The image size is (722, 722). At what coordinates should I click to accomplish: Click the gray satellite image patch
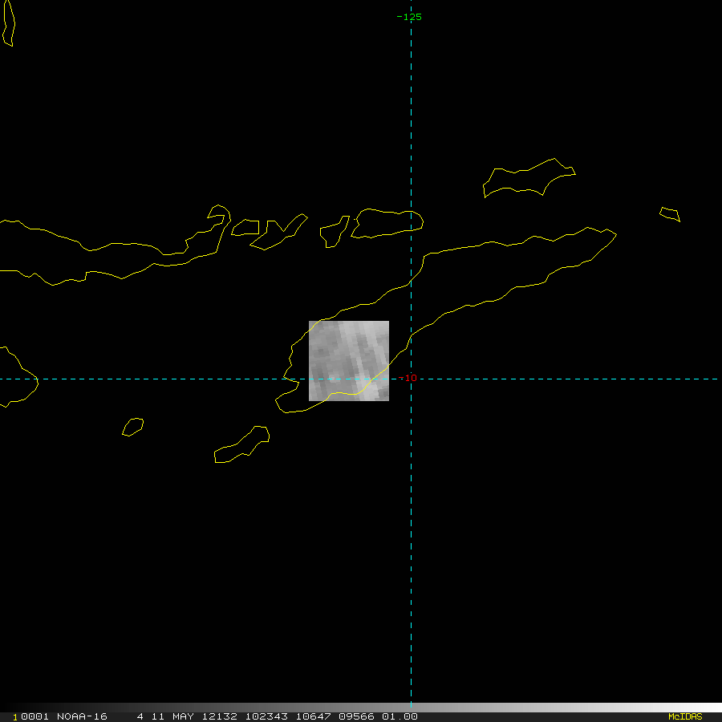coord(349,360)
